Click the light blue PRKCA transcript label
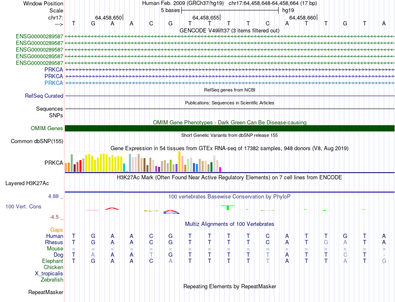Screen dimensions: 395x302 point(54,83)
